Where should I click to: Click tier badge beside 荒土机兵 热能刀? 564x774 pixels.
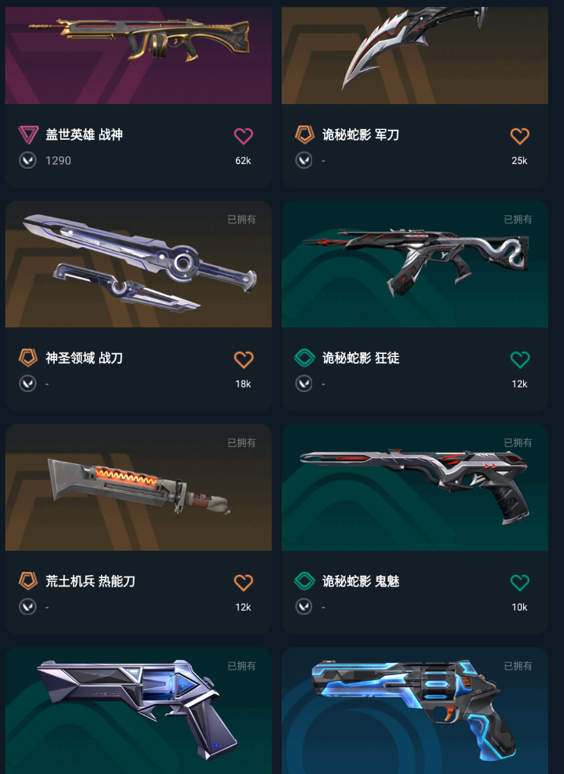28,581
